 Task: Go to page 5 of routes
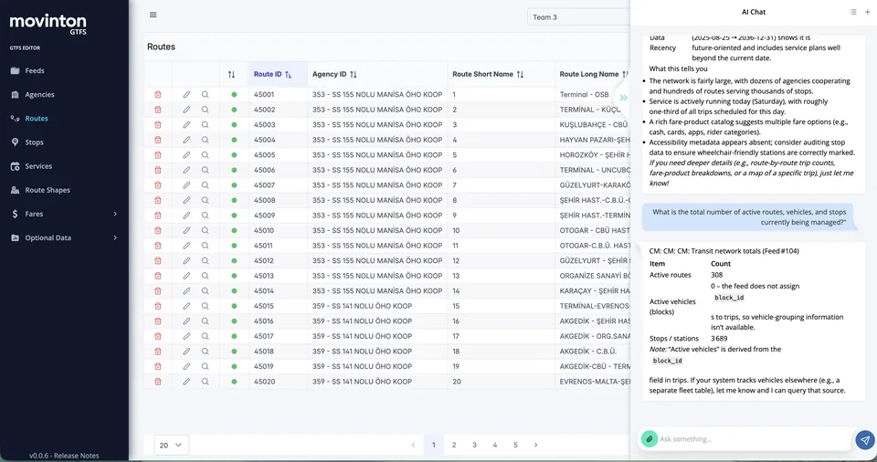click(x=515, y=446)
